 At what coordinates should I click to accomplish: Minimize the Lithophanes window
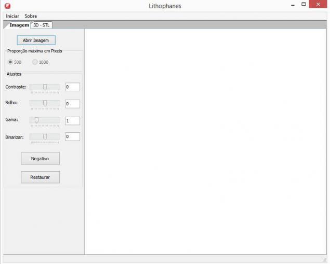(x=293, y=5)
